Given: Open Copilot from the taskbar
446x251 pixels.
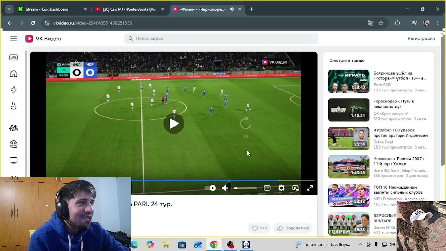Looking at the screenshot, I should pyautogui.click(x=150, y=245).
